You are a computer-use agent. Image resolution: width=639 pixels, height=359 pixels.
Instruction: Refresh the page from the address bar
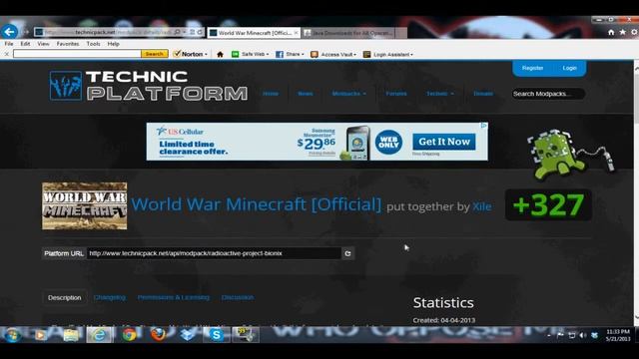pyautogui.click(x=200, y=32)
